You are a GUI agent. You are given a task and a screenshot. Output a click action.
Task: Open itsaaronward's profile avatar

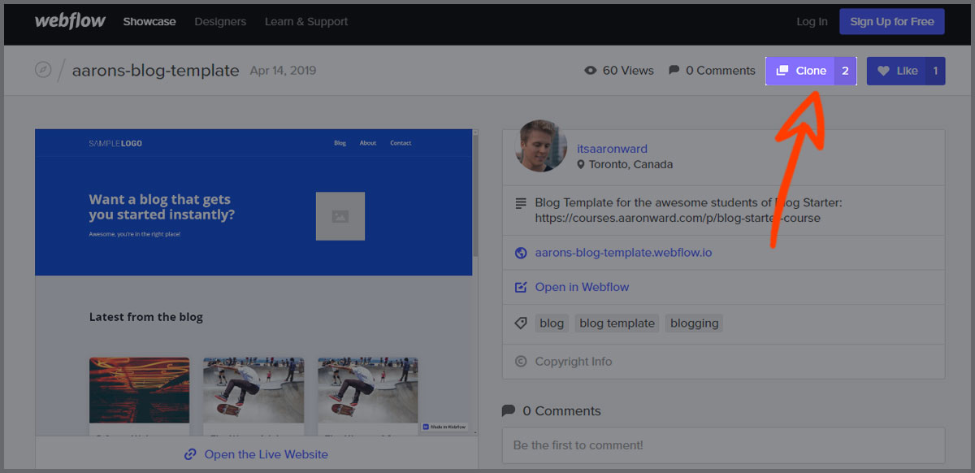541,146
